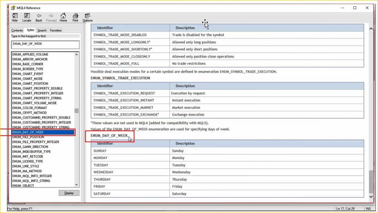Click the ENUM_SYMBOL_TRADE_EXECUTION heading

pyautogui.click(x=120, y=78)
